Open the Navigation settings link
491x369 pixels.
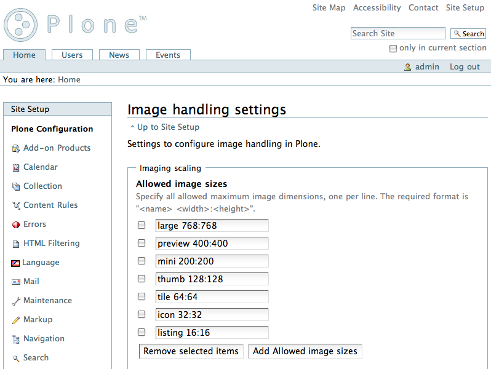click(x=44, y=339)
